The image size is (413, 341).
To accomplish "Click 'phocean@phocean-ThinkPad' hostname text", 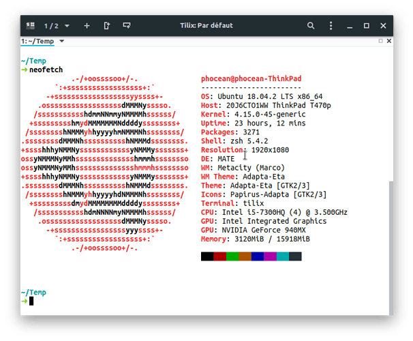I will [251, 79].
